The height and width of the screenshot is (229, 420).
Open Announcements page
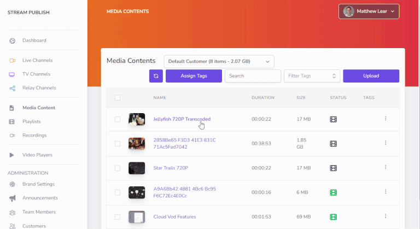[x=40, y=198]
